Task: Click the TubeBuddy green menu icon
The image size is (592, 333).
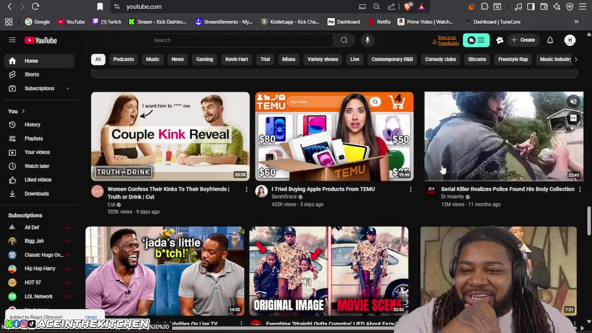Action: [x=476, y=40]
